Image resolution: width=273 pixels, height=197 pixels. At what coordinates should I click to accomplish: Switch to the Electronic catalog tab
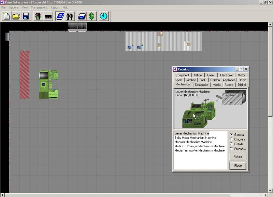tap(226, 75)
